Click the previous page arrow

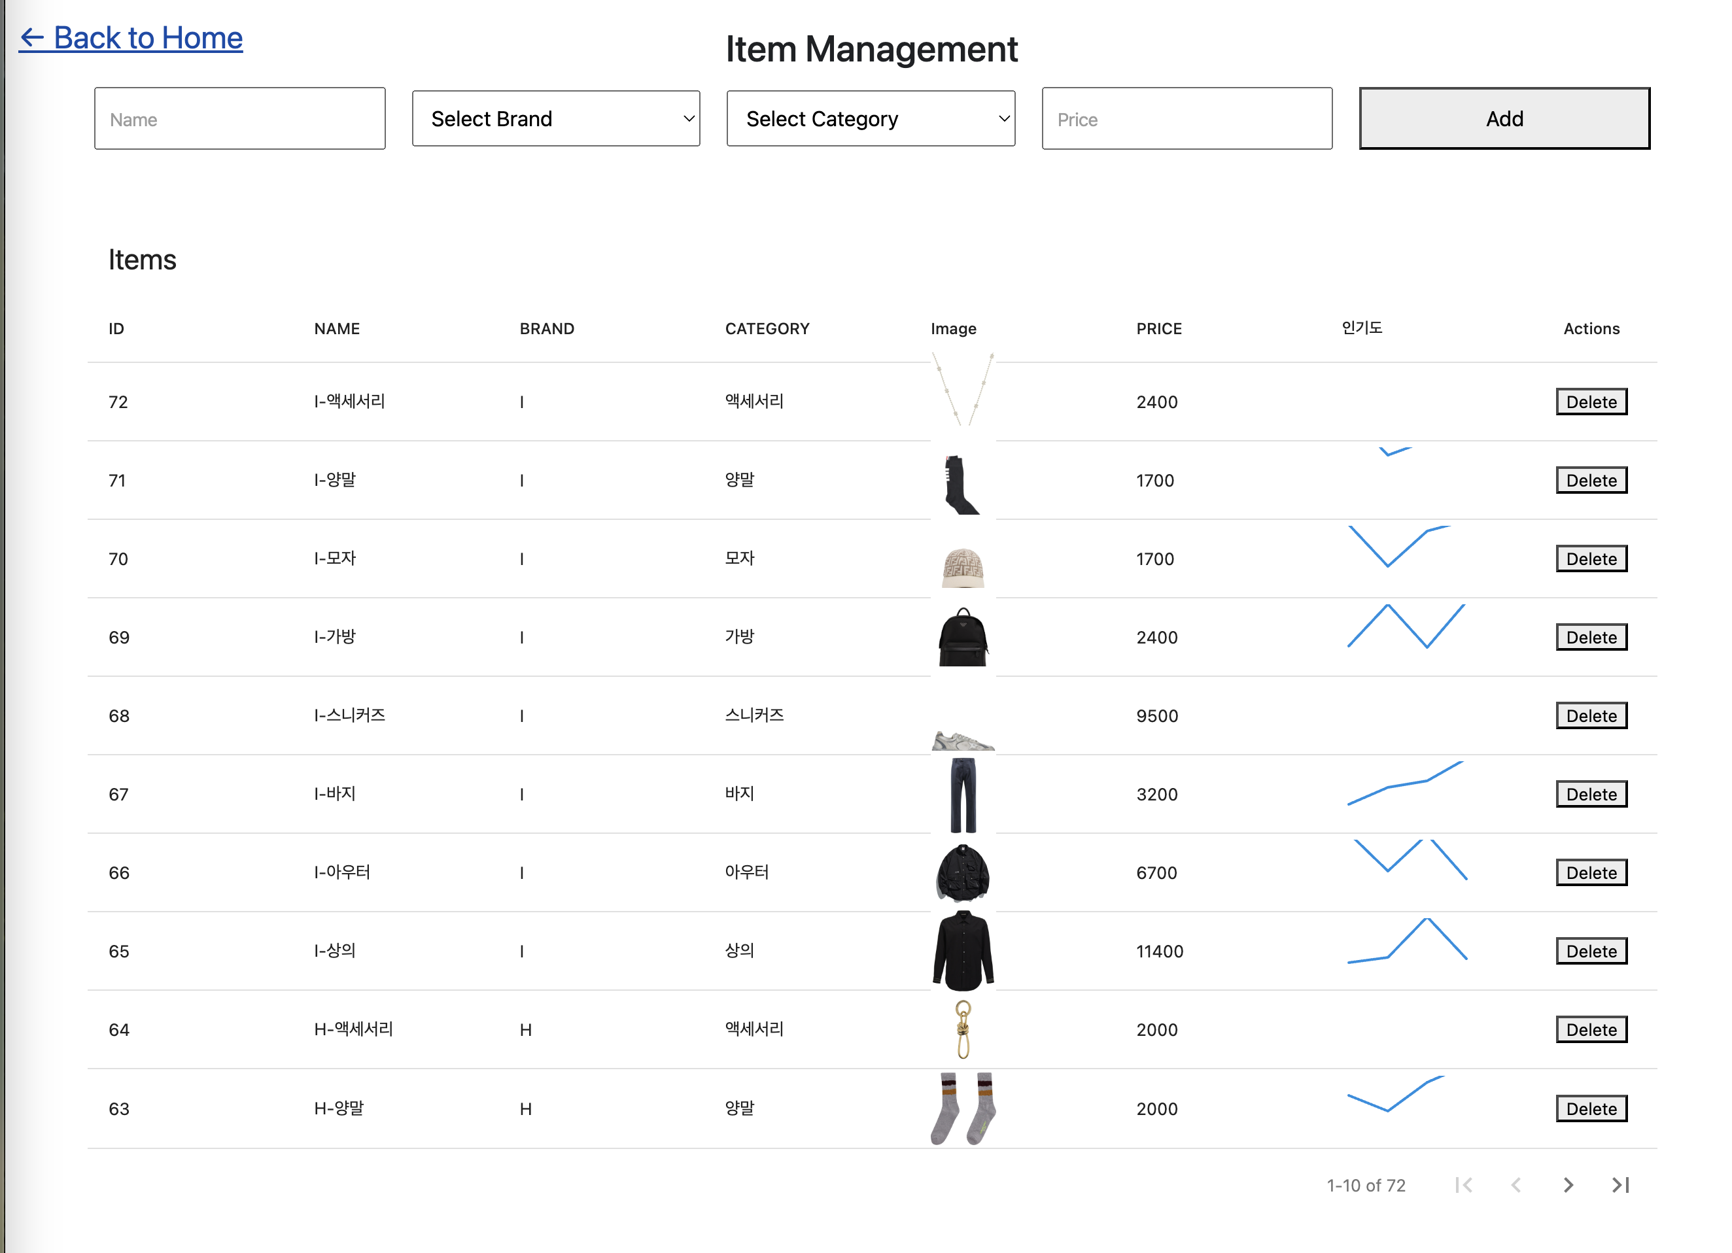click(1516, 1185)
